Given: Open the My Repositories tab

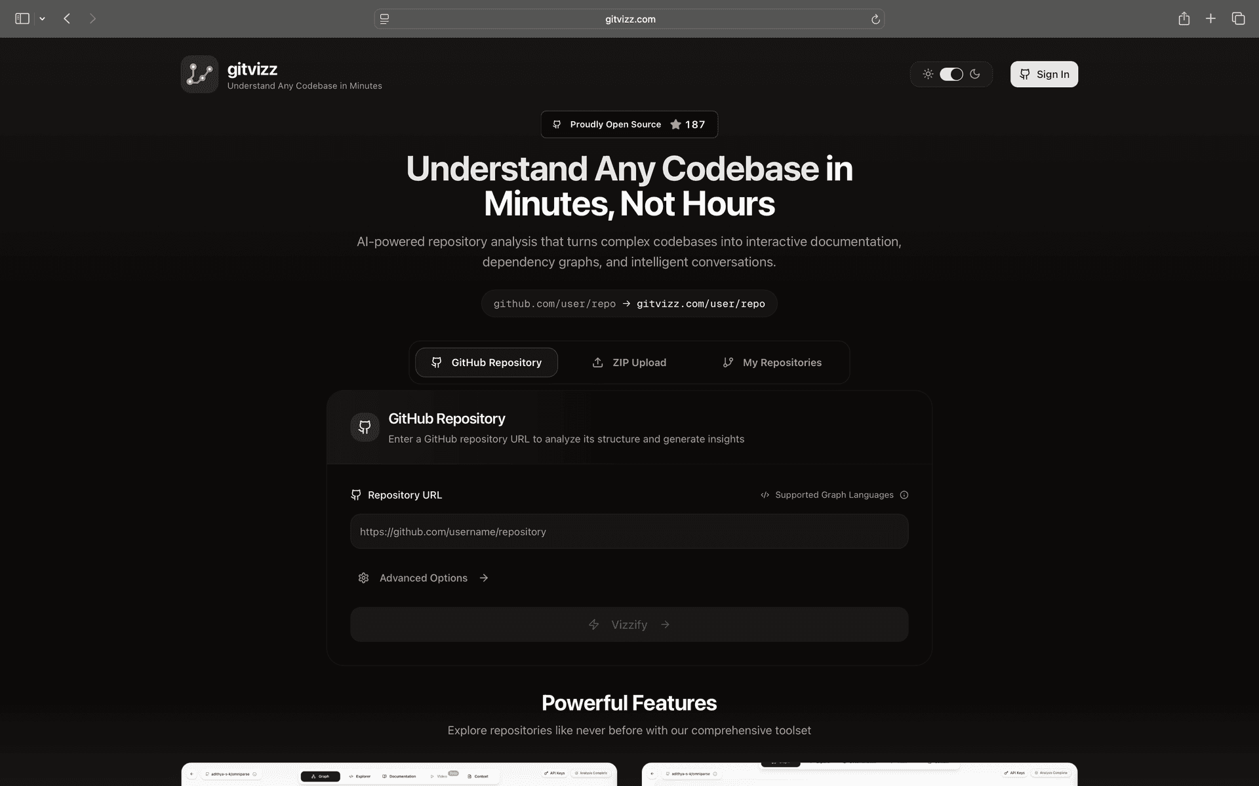Looking at the screenshot, I should point(772,362).
